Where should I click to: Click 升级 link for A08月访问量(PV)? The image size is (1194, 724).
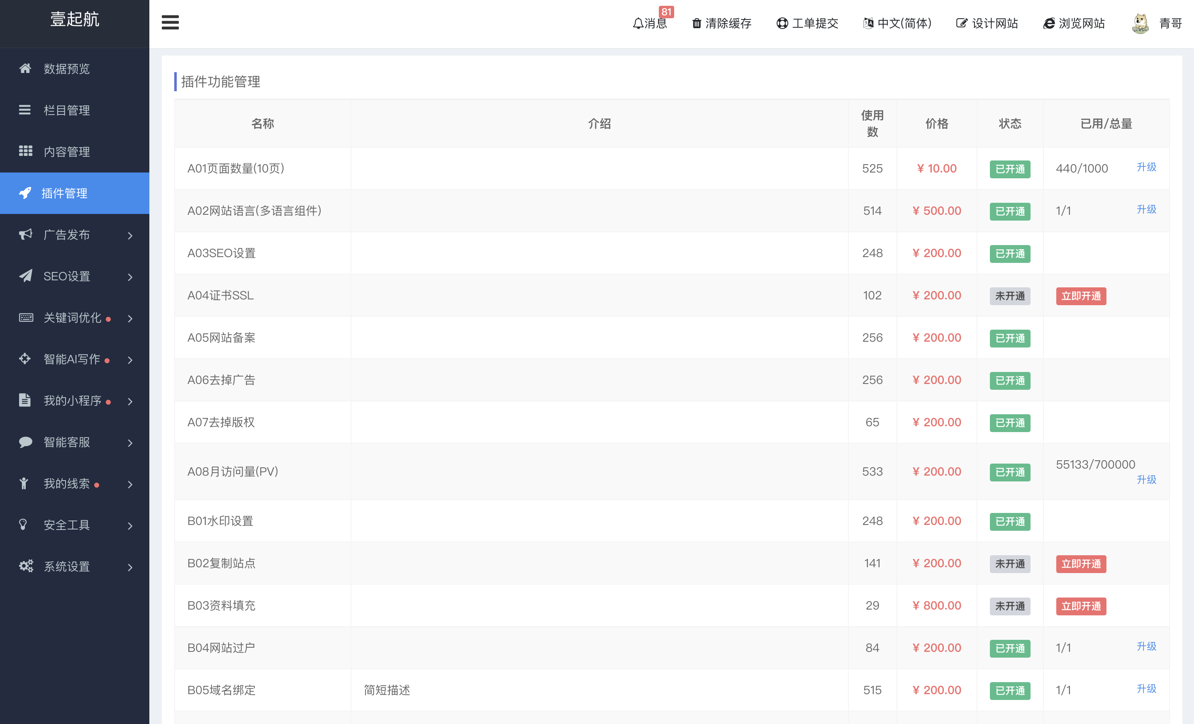tap(1146, 479)
